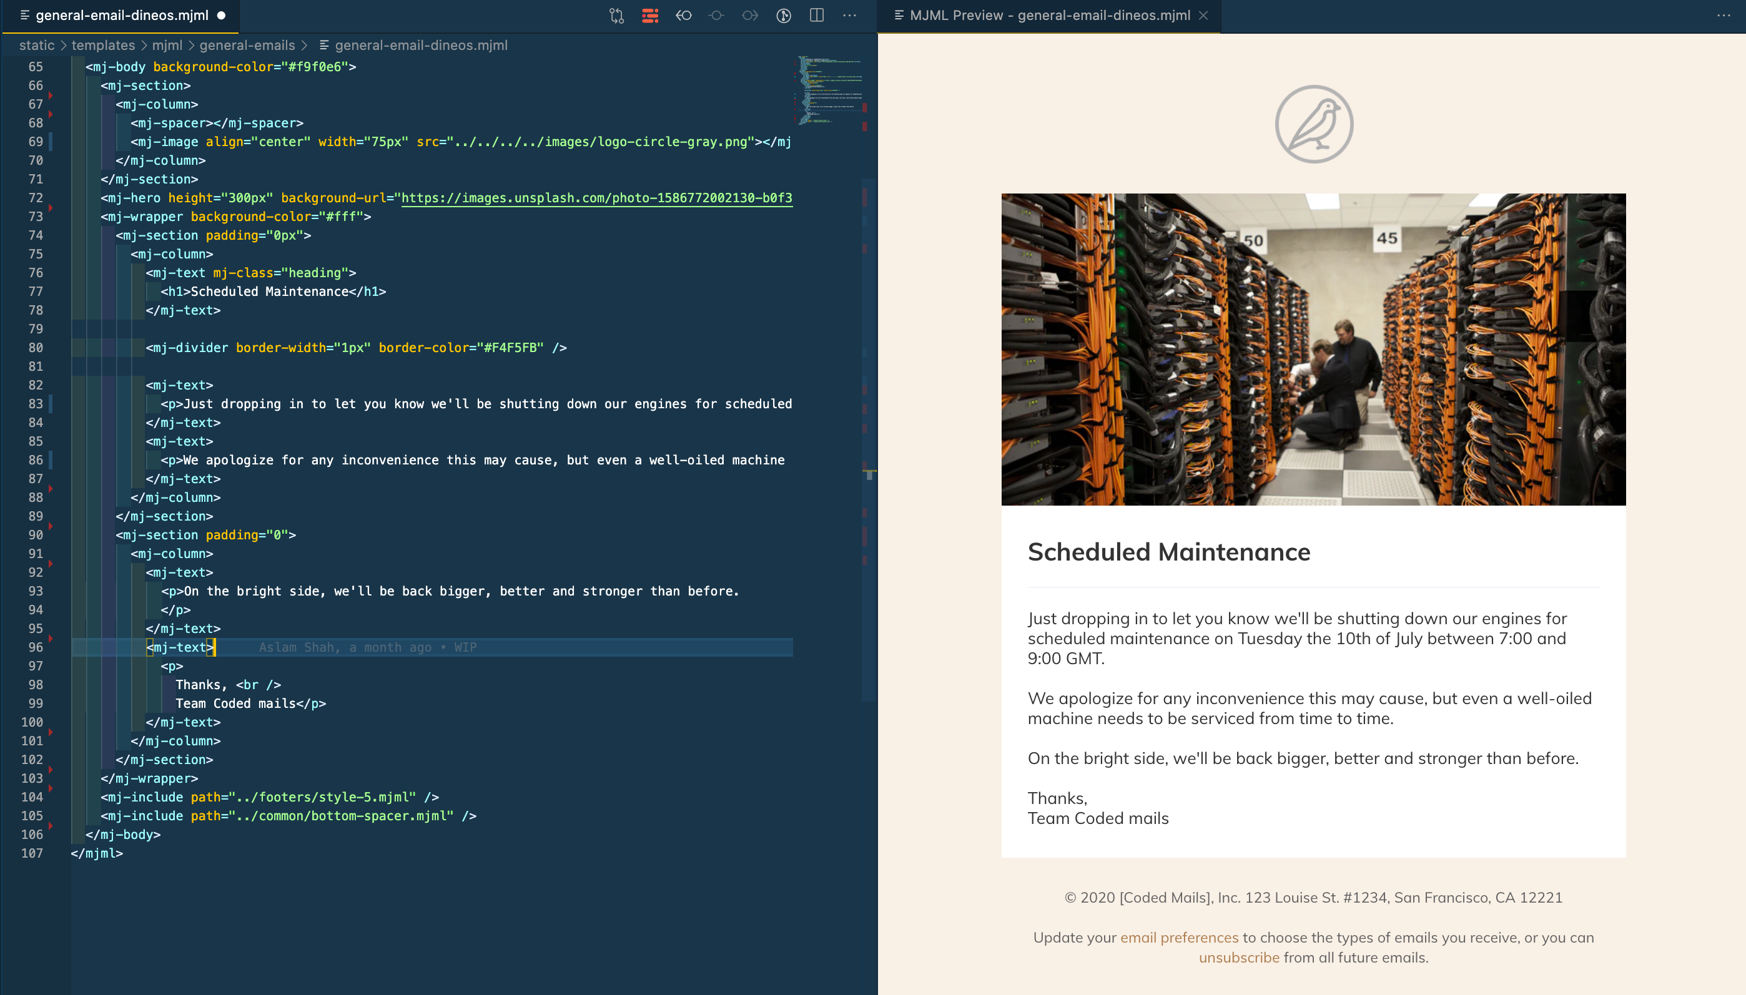The image size is (1746, 995).
Task: Click the server room hero image
Action: pyautogui.click(x=1313, y=348)
